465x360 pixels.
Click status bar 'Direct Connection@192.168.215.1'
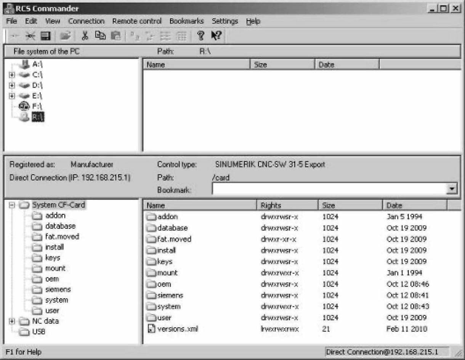click(386, 352)
